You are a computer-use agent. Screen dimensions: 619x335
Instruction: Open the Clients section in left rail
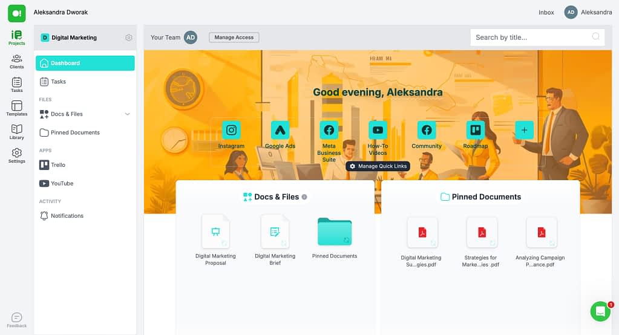click(x=16, y=62)
